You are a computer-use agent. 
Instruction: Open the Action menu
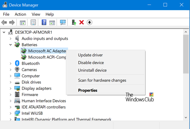(20, 14)
